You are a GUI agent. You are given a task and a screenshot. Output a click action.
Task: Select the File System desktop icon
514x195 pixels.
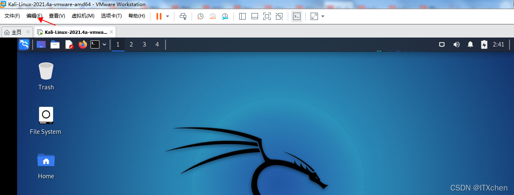click(x=46, y=121)
